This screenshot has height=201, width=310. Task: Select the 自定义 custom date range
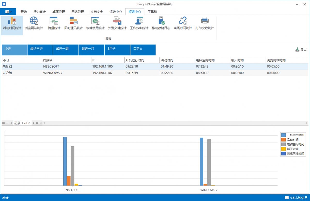coord(143,50)
